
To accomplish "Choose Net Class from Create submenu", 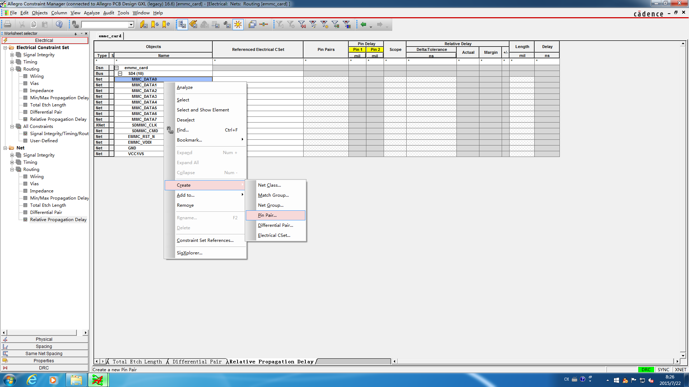I will point(276,185).
